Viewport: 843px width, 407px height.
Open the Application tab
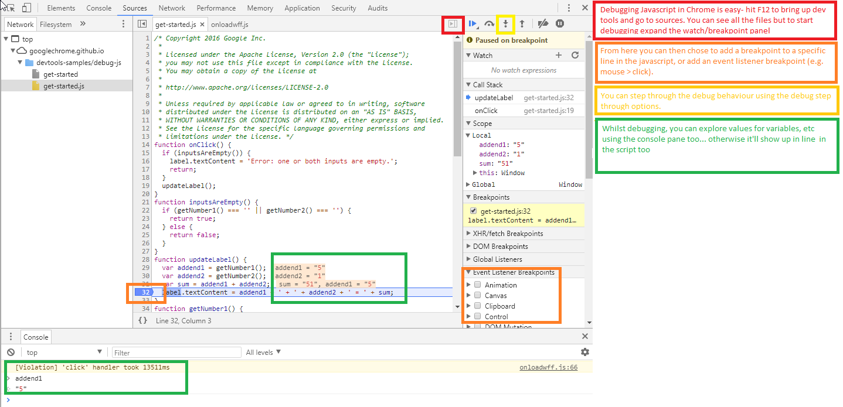click(x=302, y=8)
